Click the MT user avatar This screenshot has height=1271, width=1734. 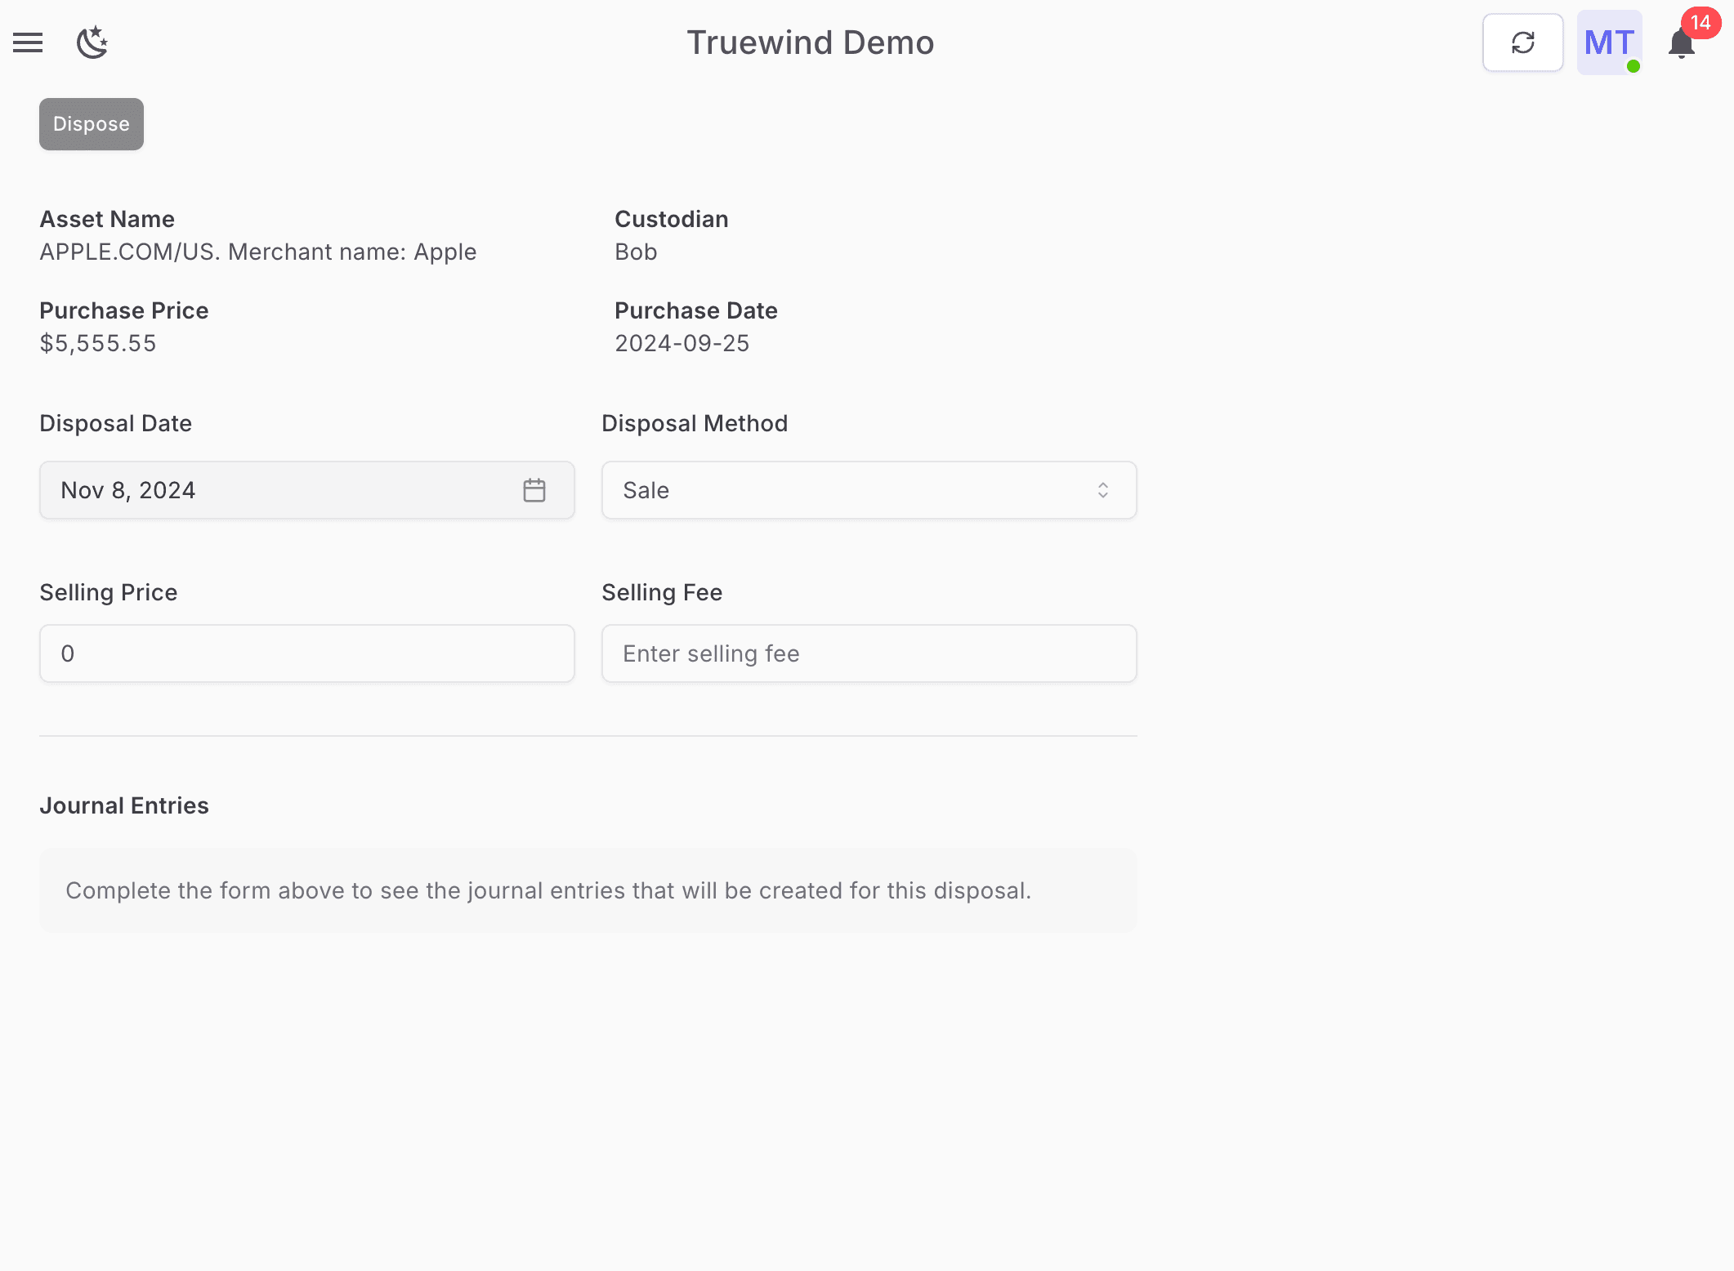tap(1608, 42)
